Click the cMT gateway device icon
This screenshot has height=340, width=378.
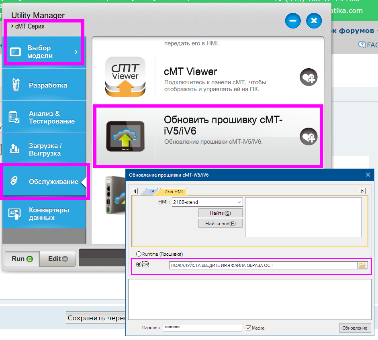[116, 195]
